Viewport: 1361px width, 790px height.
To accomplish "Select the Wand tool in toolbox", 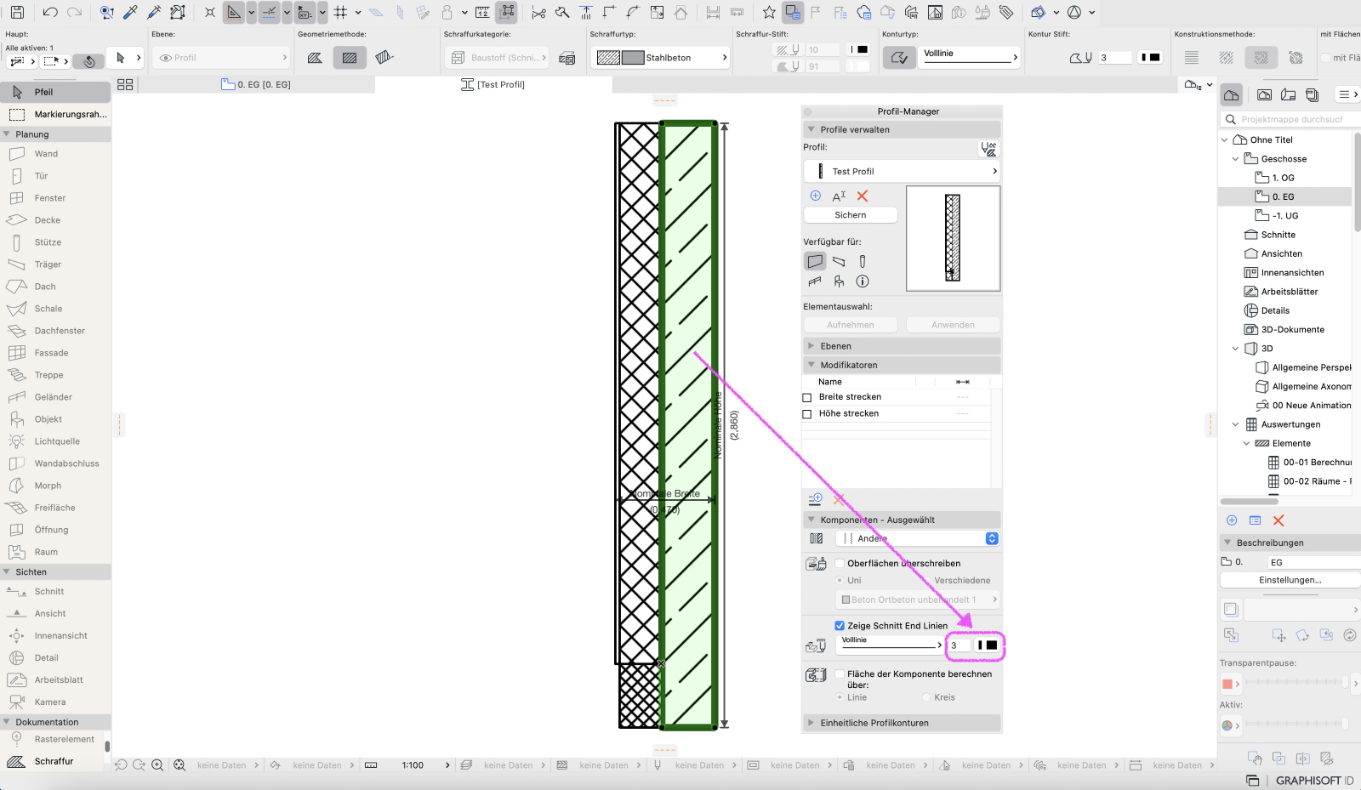I will 46,154.
